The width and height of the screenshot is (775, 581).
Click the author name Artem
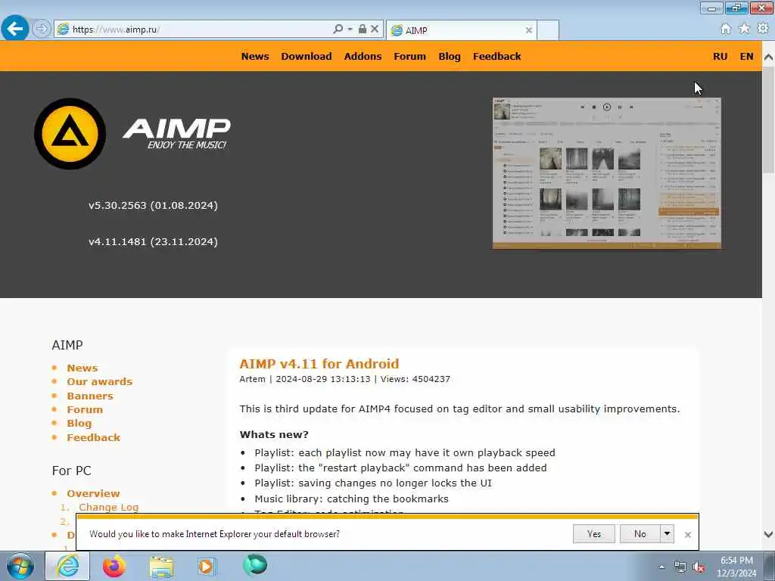[x=252, y=379]
